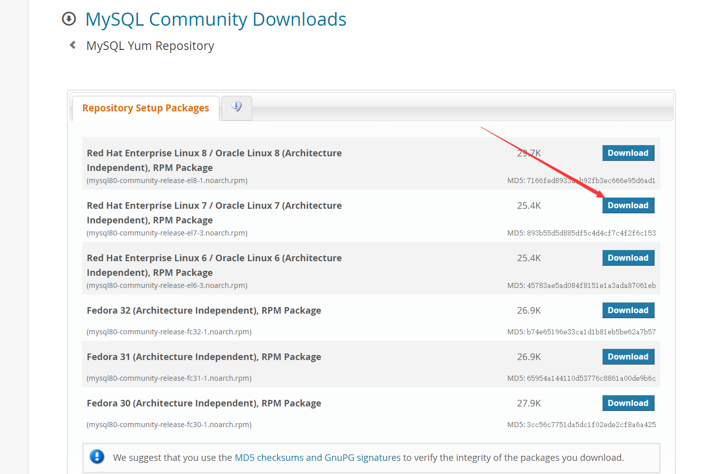Screen dimensions: 708x474
Task: Click the 25.4K size in Linux 7 row
Action: tap(529, 206)
